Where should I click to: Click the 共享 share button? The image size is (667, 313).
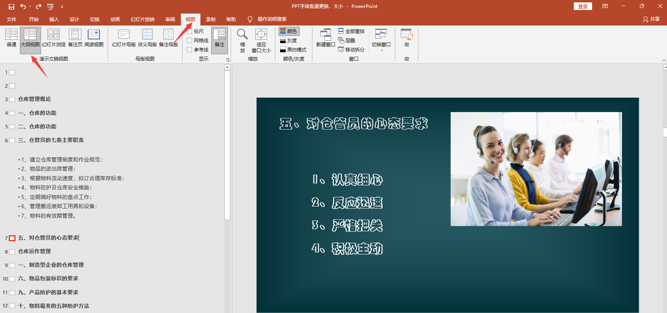651,19
